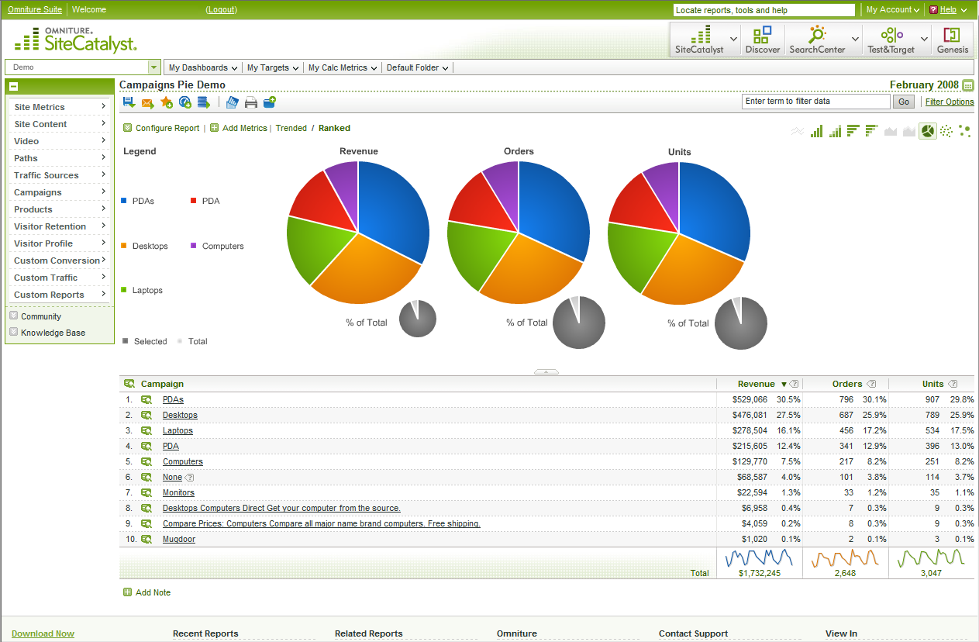Expand the My Dashboards dropdown

202,67
